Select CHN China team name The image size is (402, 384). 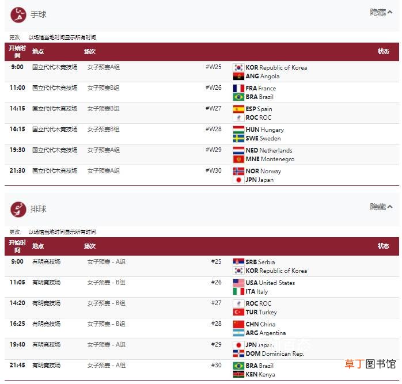260,324
